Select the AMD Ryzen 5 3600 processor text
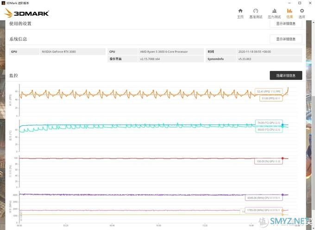This screenshot has height=230, width=315. pos(164,51)
